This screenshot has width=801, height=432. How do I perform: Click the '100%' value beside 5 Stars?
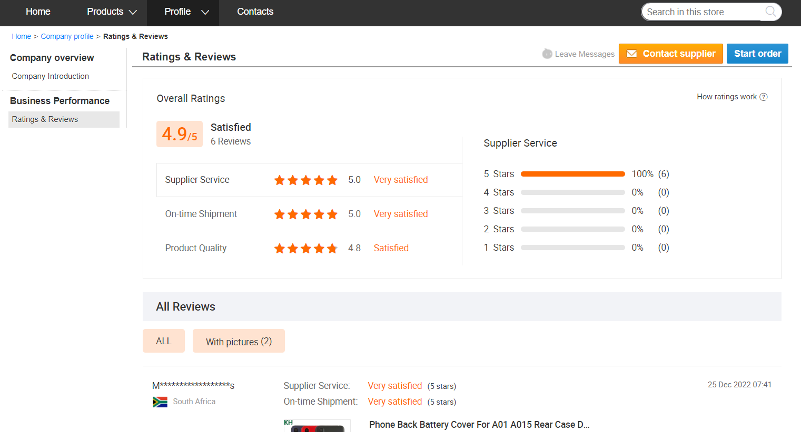pyautogui.click(x=642, y=174)
